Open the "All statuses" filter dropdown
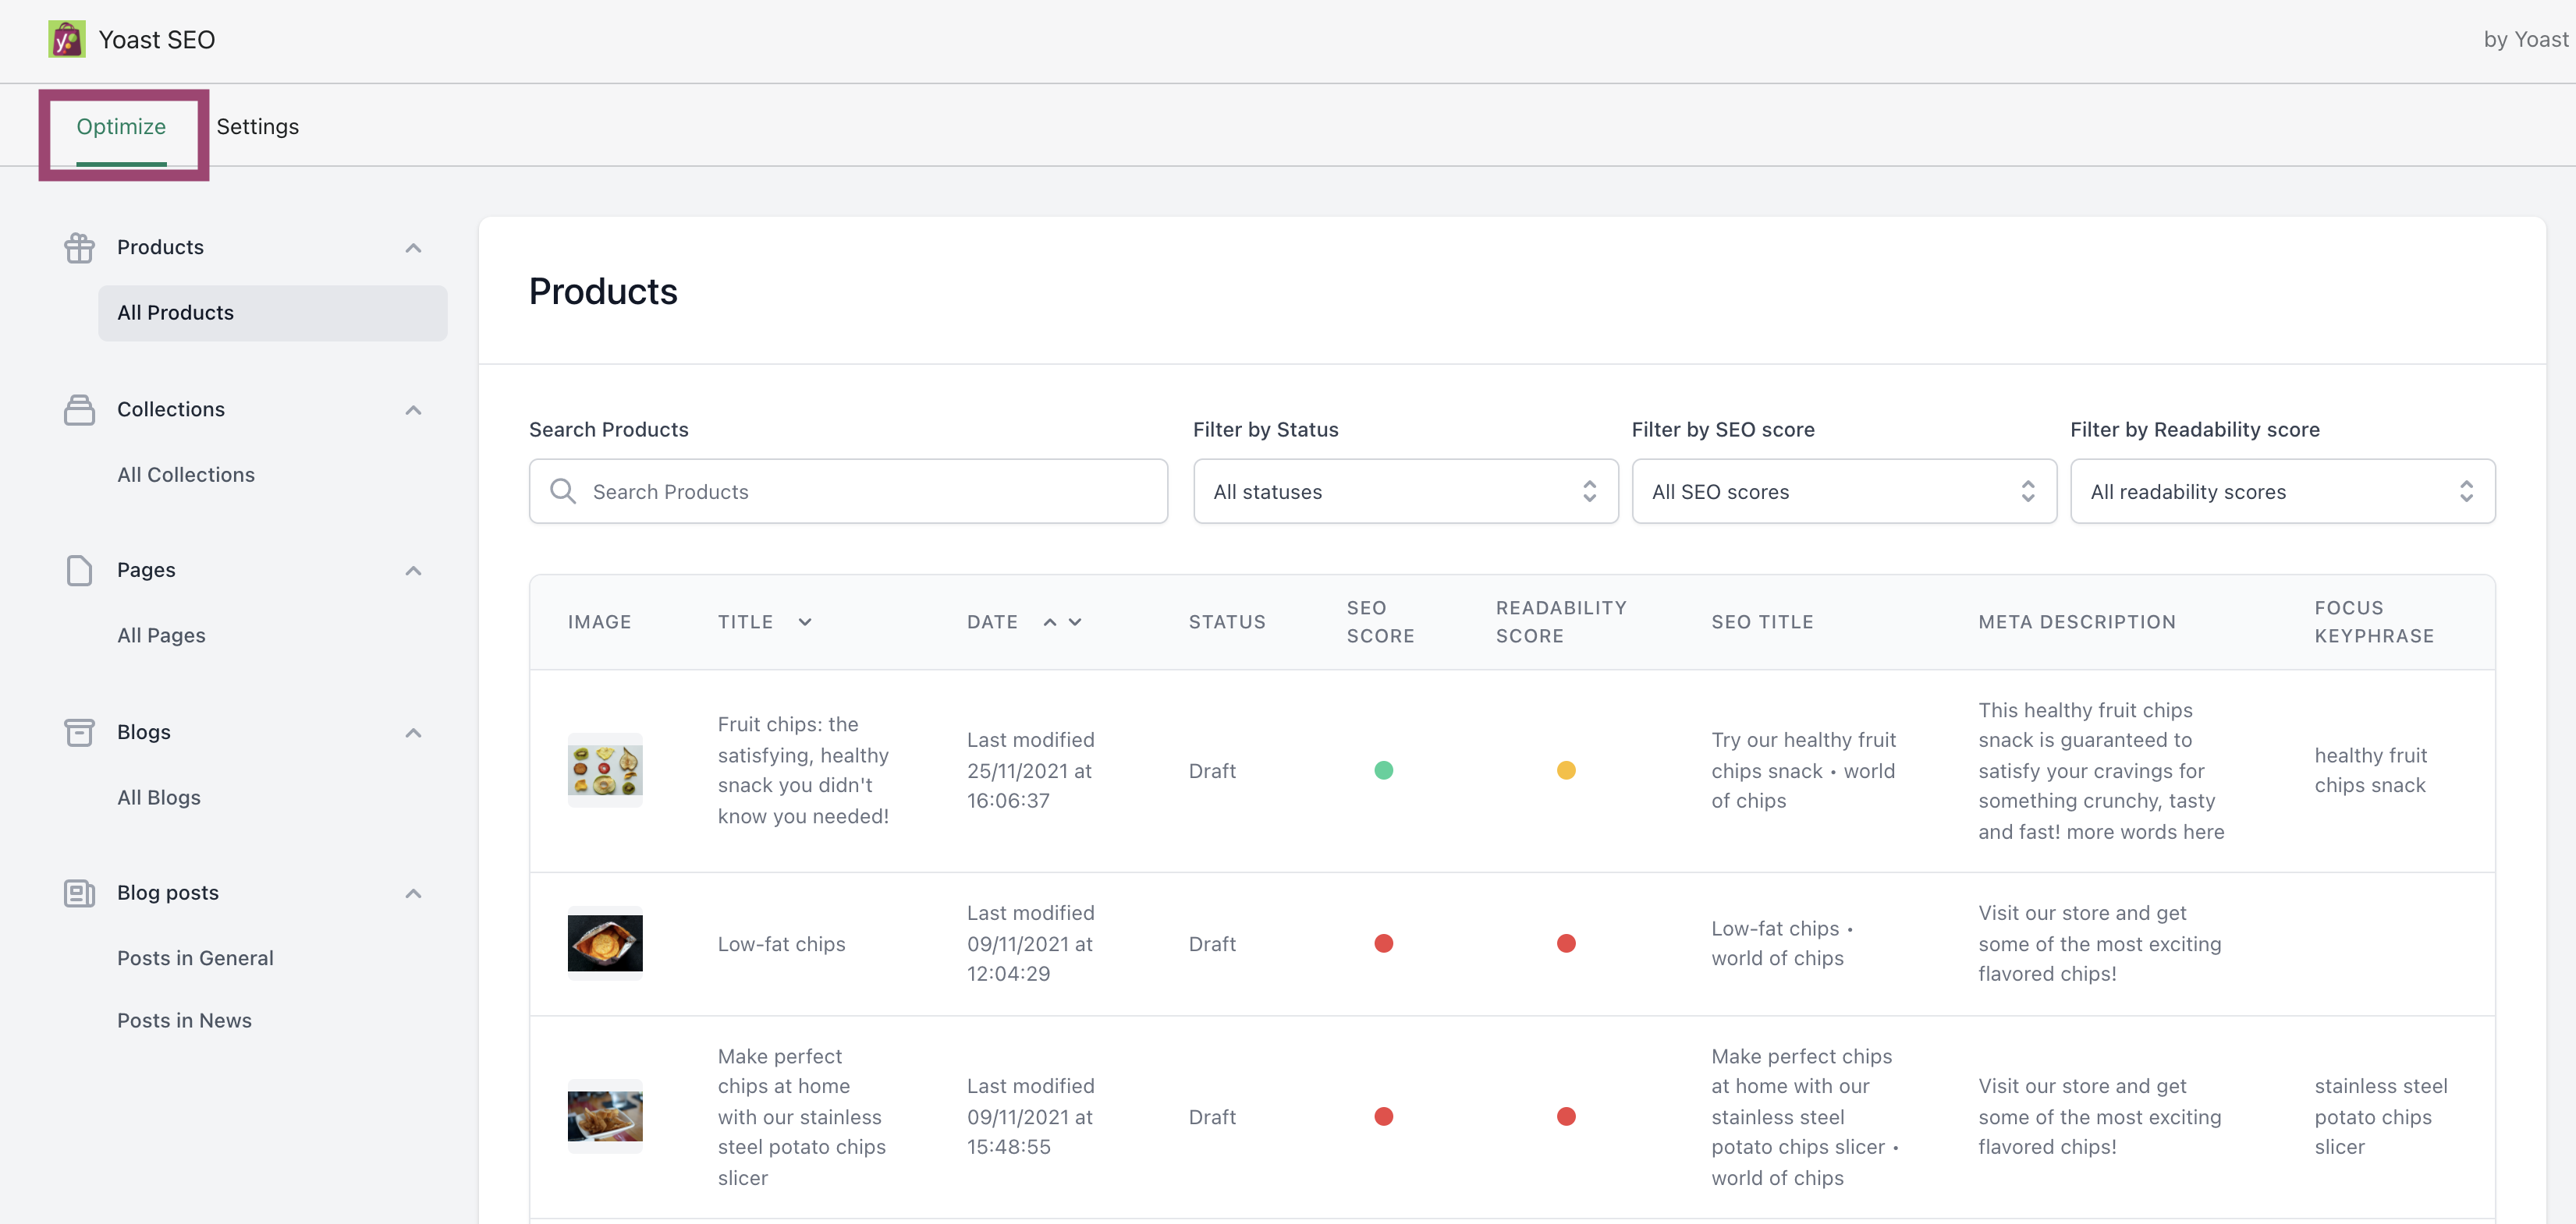This screenshot has width=2576, height=1224. (1404, 490)
